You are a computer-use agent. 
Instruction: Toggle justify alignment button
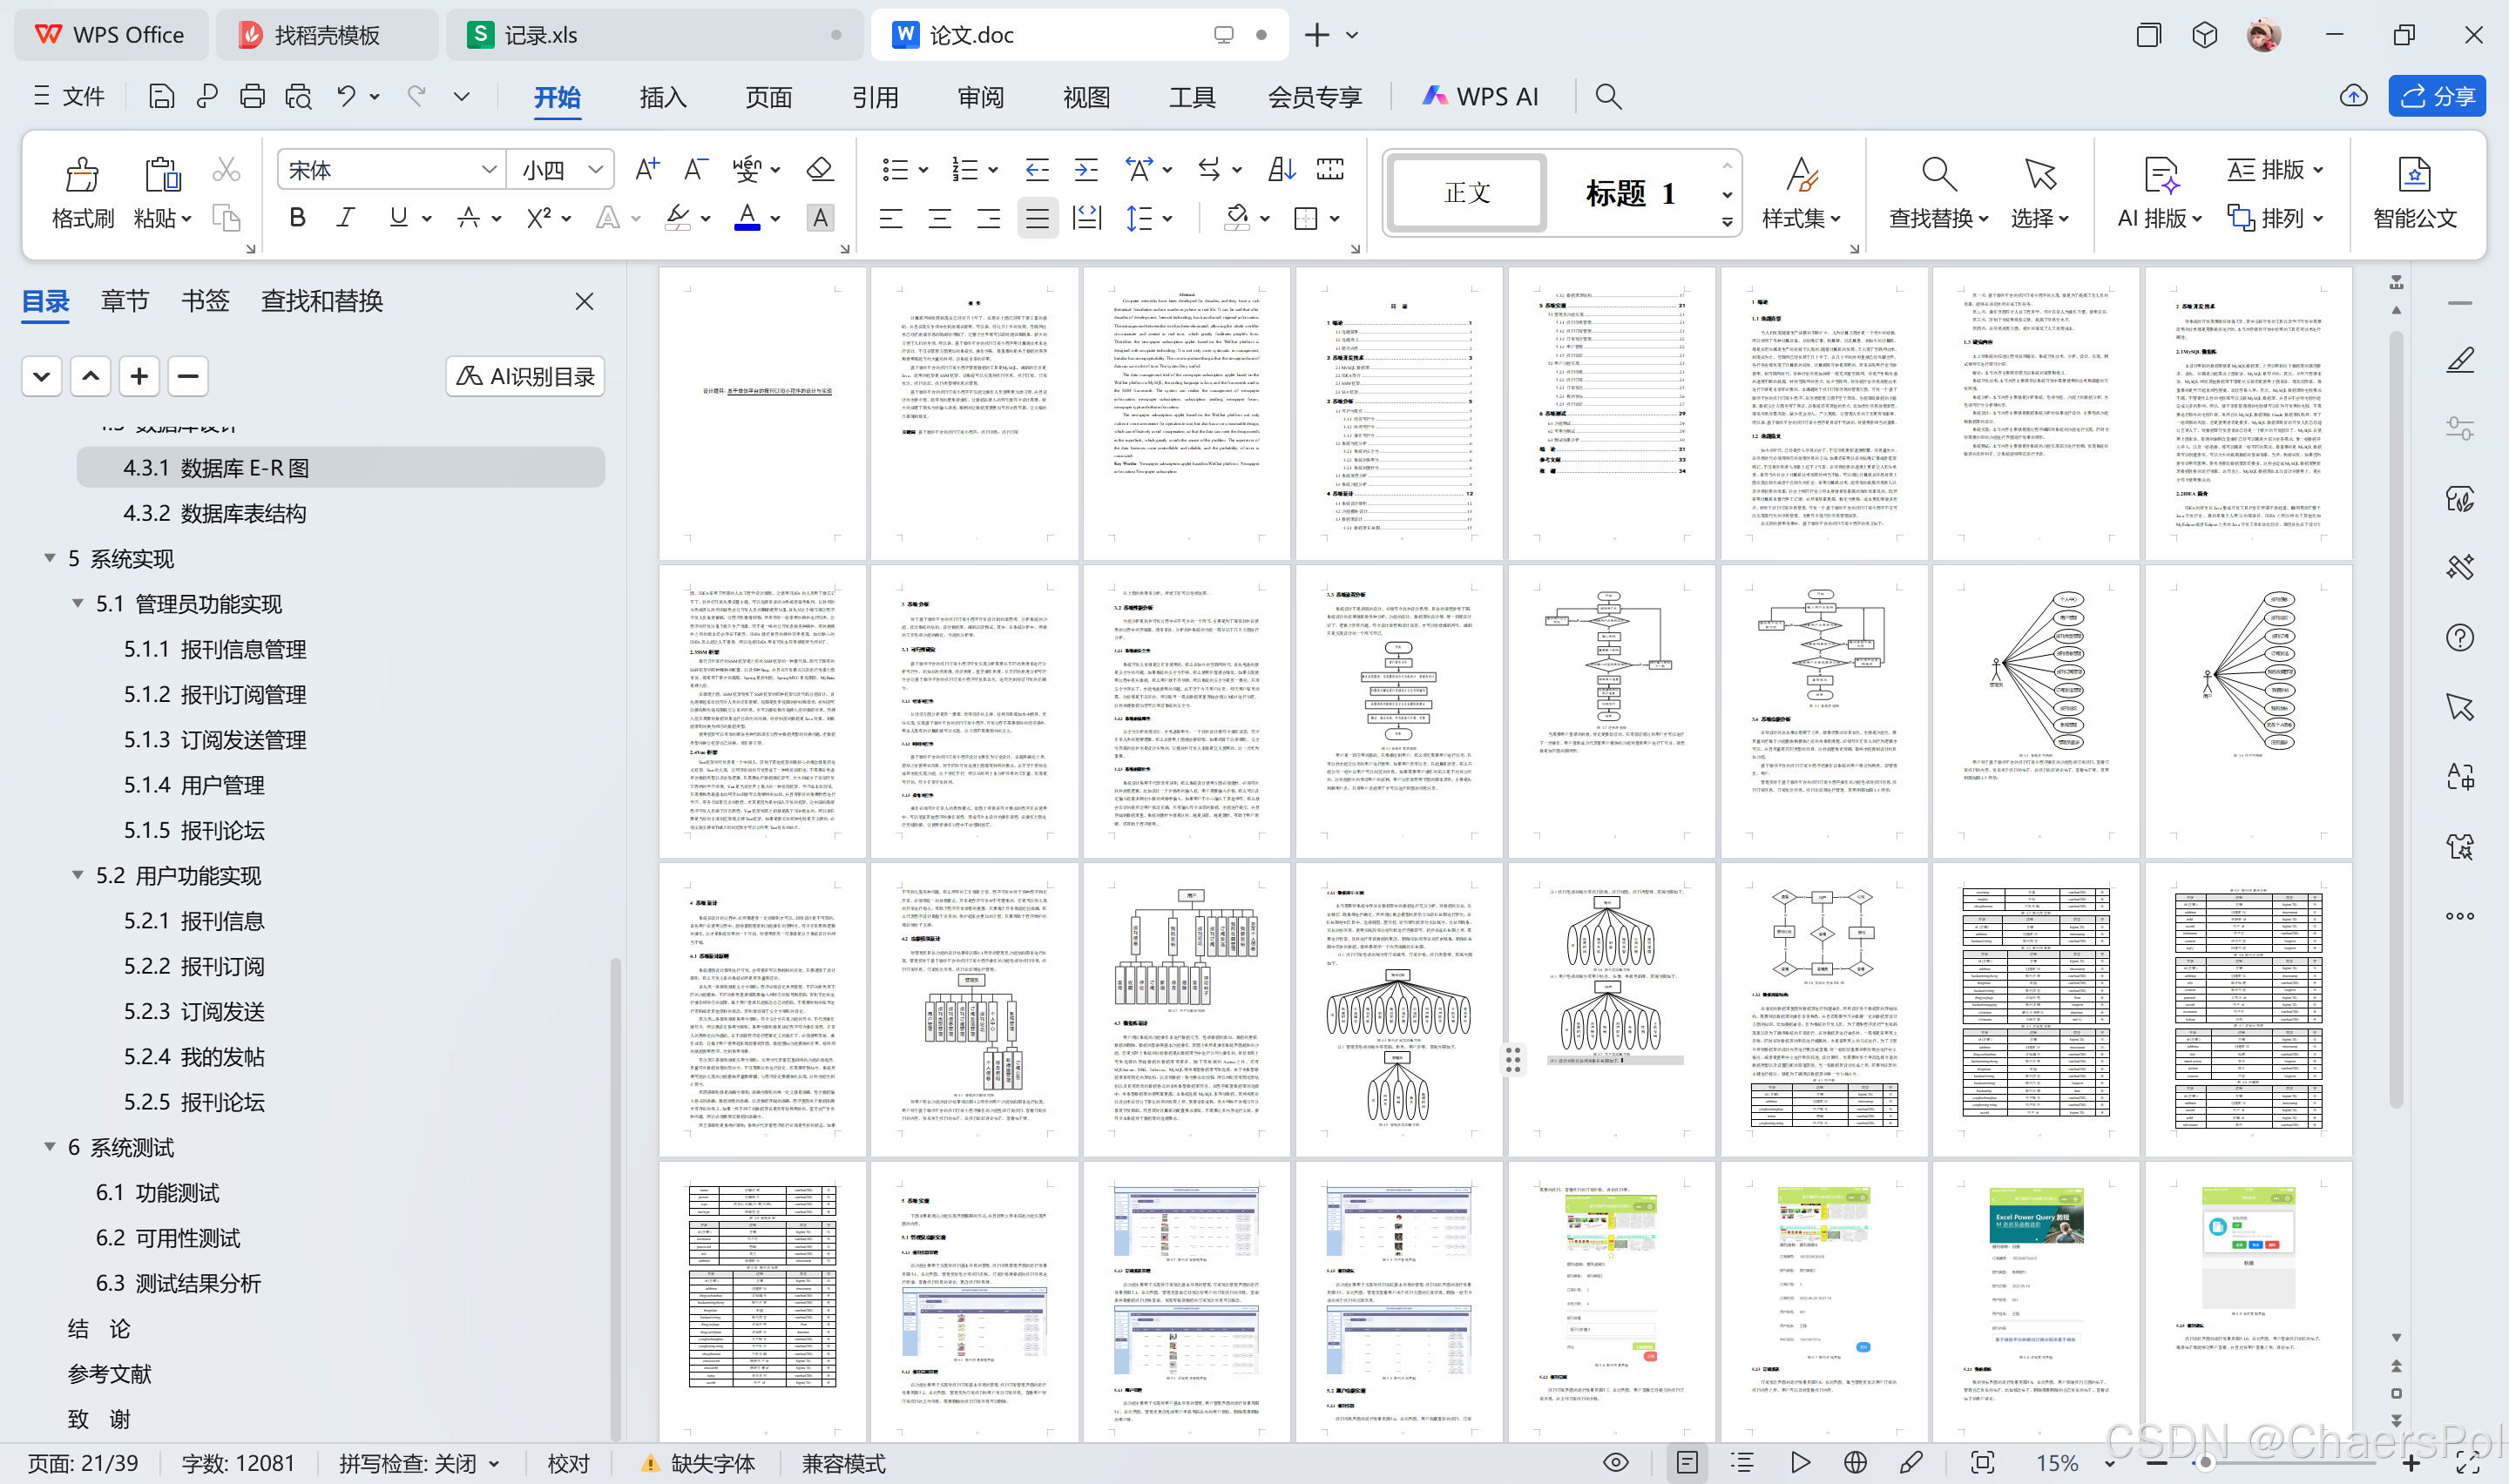tap(1037, 218)
